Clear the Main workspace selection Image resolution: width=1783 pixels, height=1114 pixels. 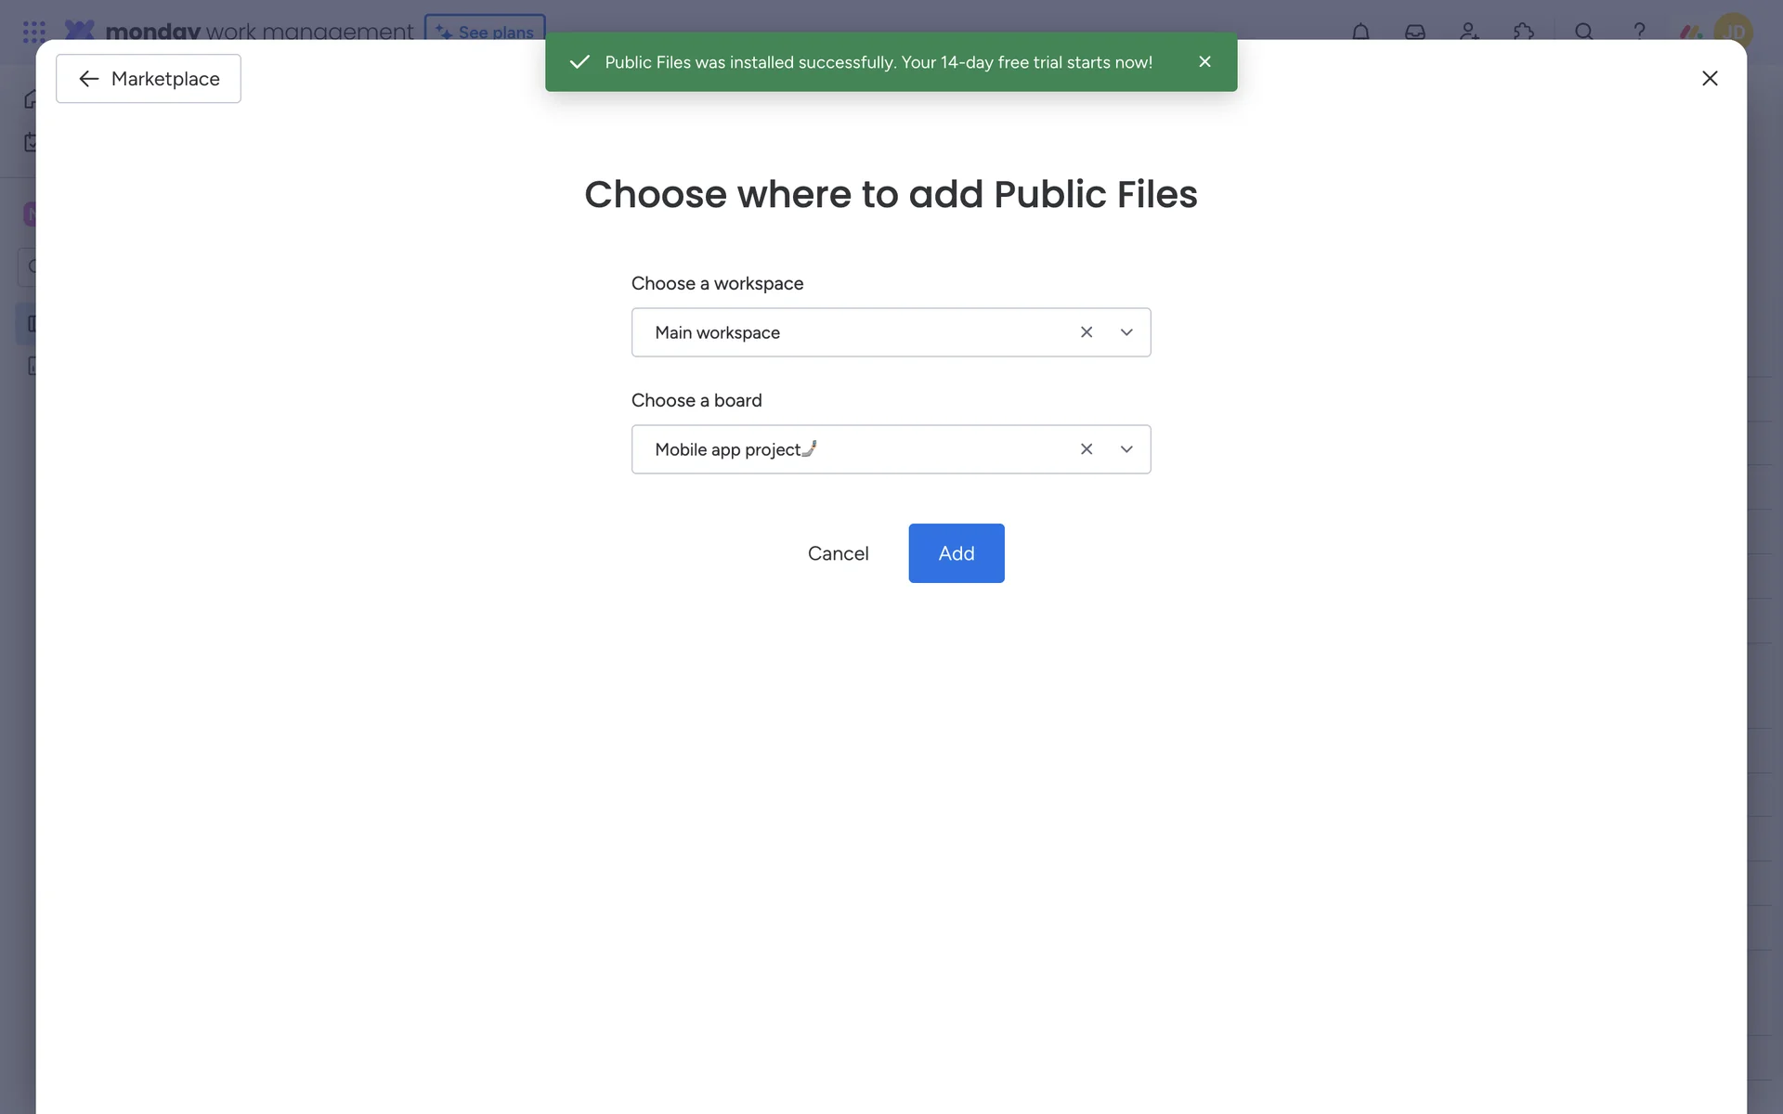(1086, 332)
